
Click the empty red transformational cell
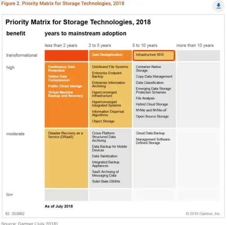[66, 56]
